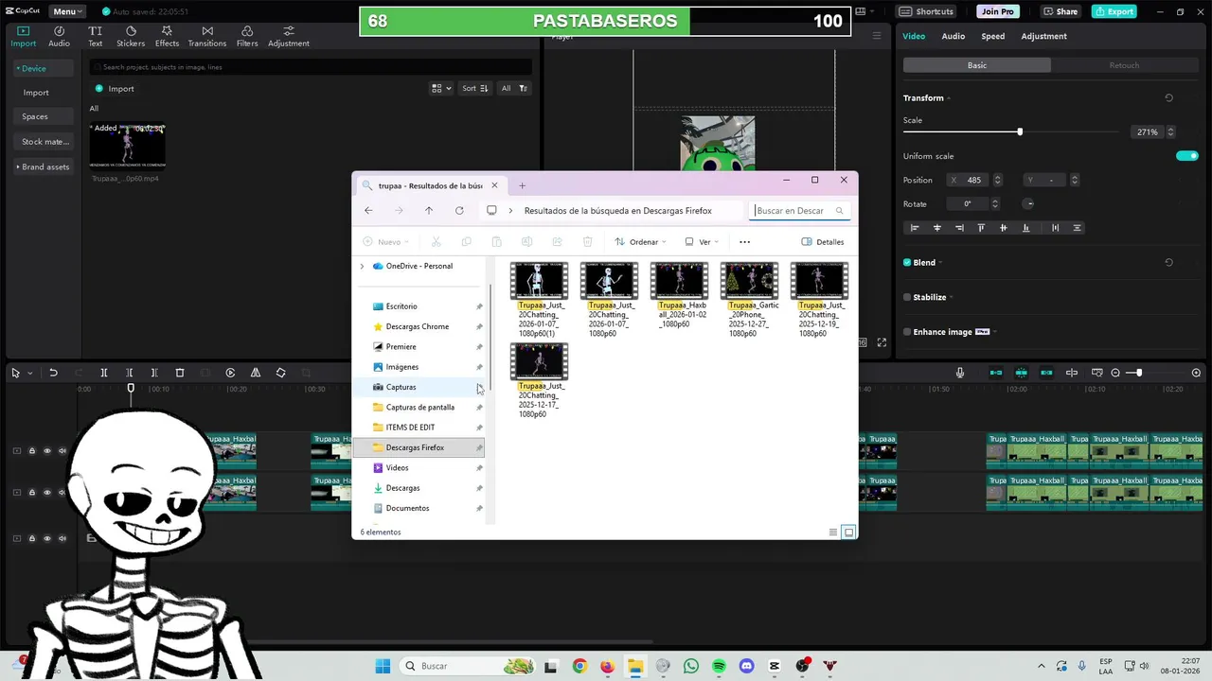Open Google Chrome from the taskbar
The height and width of the screenshot is (681, 1212).
pyautogui.click(x=579, y=666)
